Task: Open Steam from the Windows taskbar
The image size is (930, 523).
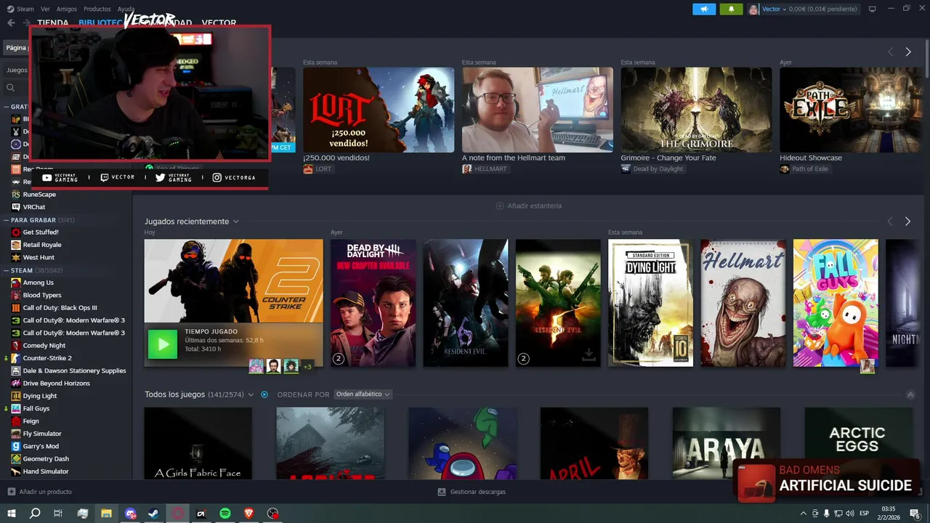Action: point(154,513)
